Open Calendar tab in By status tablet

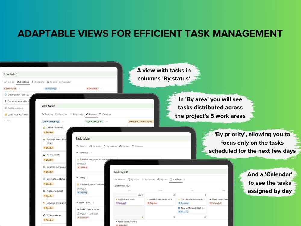pos(65,82)
